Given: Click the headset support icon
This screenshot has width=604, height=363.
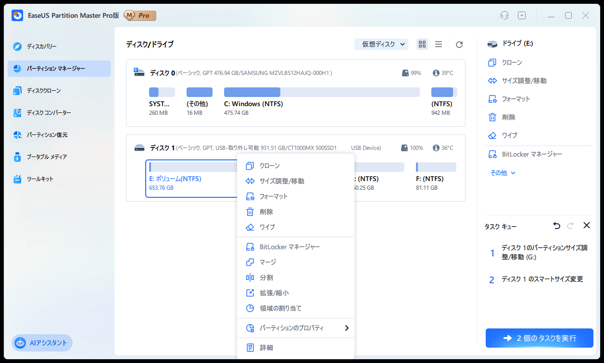Looking at the screenshot, I should pos(504,15).
